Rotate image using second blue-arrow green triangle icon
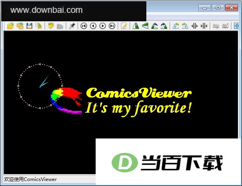This screenshot has height=186, width=242. pos(164,26)
